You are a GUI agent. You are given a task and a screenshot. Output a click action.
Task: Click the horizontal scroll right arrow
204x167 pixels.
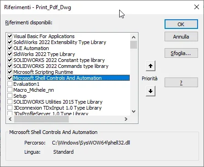(126, 119)
